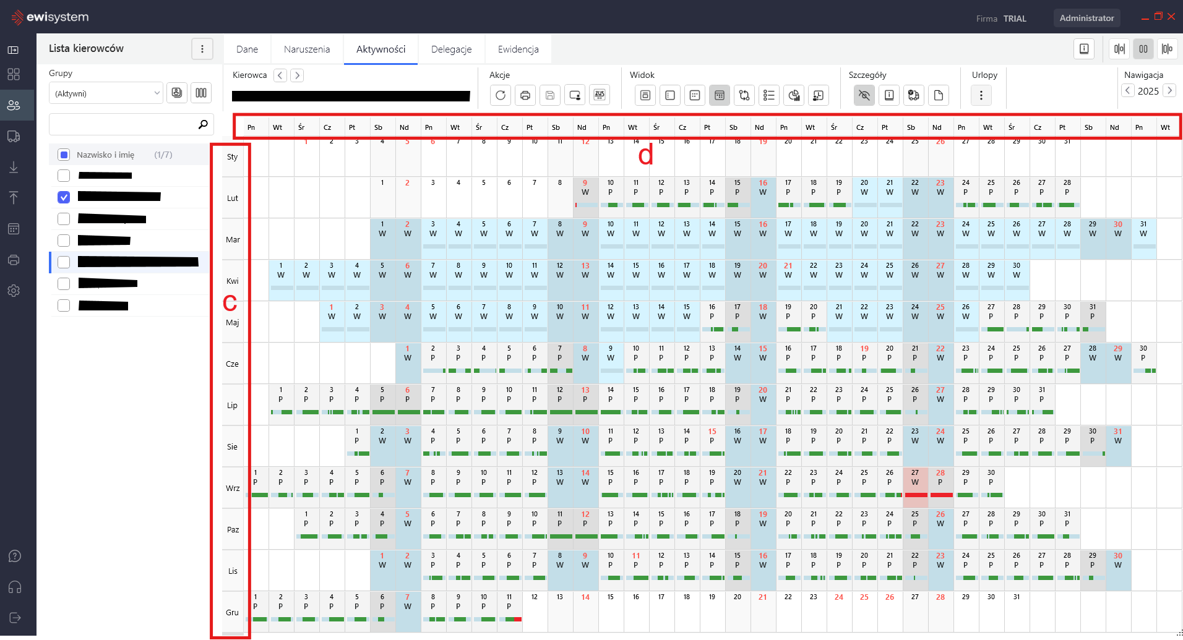Uncheck the checked driver checkbox
Viewport: 1183px width, 640px height.
coord(64,197)
